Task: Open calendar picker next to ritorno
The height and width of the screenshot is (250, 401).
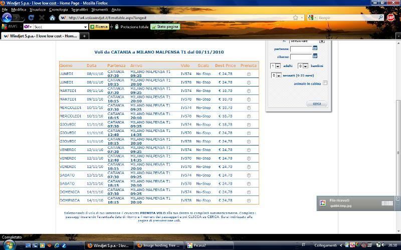Action: [x=315, y=55]
